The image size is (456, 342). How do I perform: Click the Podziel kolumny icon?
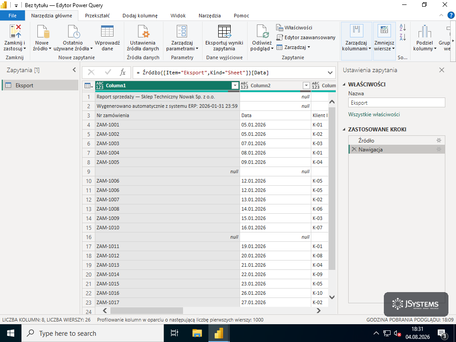(424, 31)
